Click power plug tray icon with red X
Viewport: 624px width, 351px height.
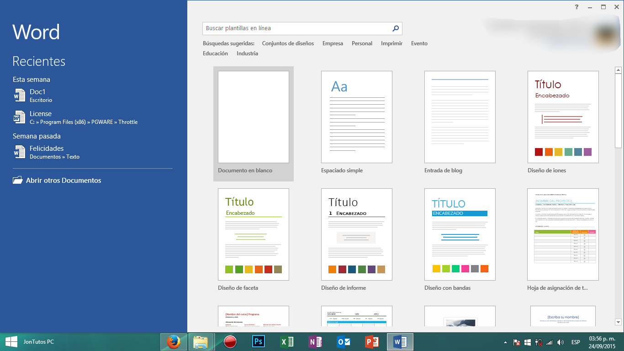coord(539,342)
